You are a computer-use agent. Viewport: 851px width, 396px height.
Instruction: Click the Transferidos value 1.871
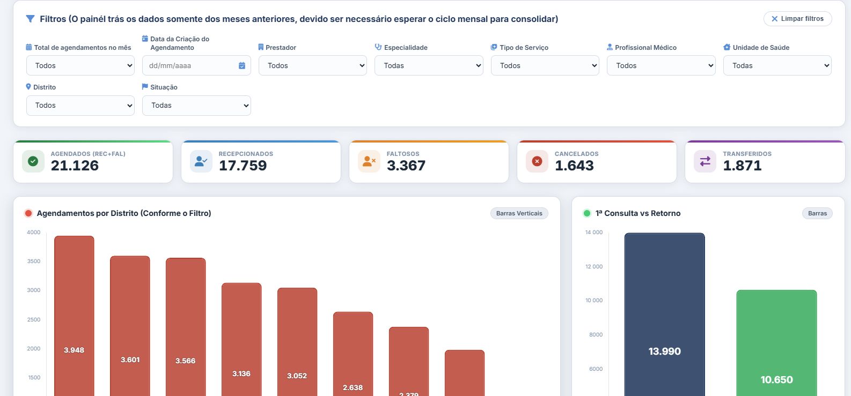742,166
